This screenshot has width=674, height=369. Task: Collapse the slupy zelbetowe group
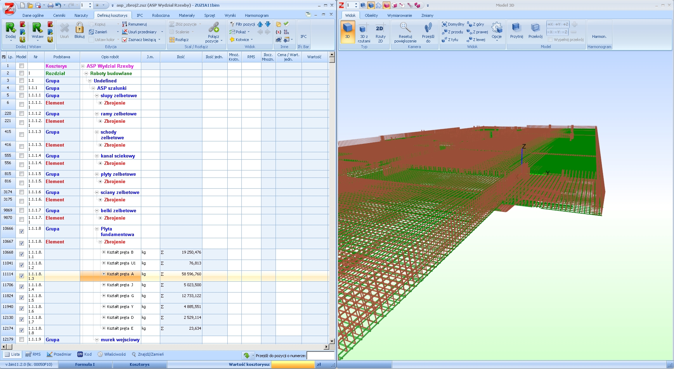[97, 95]
